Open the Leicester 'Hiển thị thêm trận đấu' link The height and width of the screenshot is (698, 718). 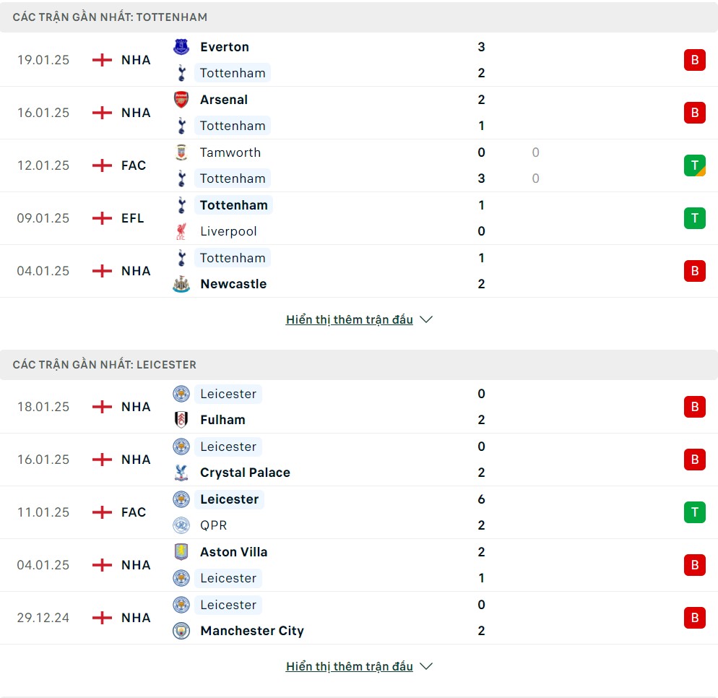[350, 666]
